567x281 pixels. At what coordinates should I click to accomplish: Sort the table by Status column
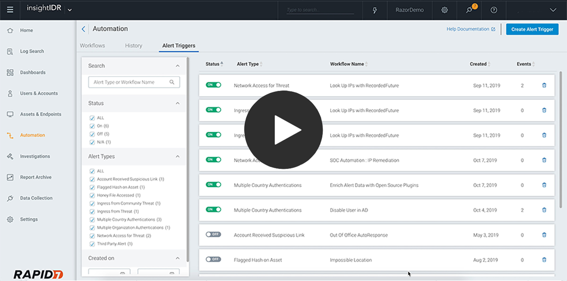point(215,64)
